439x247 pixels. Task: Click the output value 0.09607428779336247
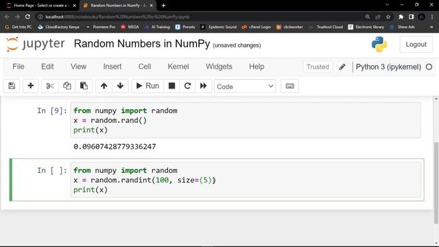(x=115, y=146)
